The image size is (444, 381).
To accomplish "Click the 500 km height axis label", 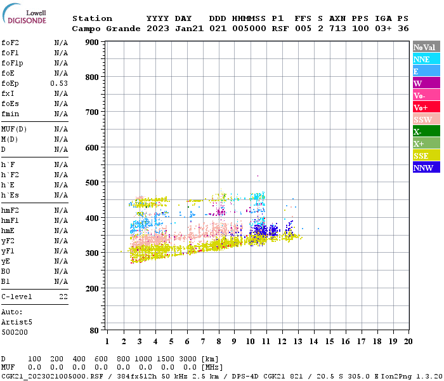I will (x=92, y=183).
